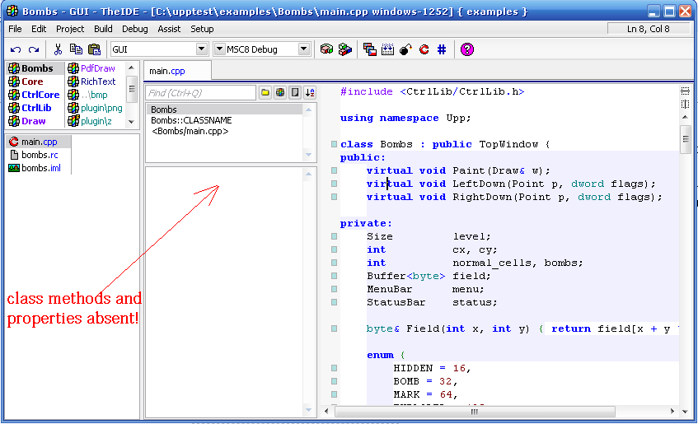Click the bomb debug icon in toolbar
The height and width of the screenshot is (424, 698).
pyautogui.click(x=405, y=49)
